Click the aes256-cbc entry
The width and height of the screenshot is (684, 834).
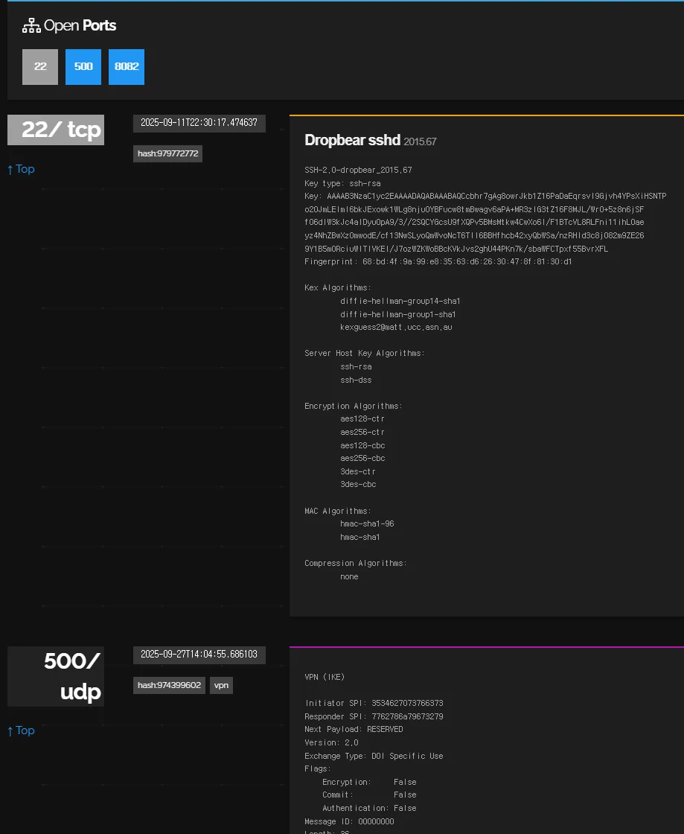pos(362,458)
